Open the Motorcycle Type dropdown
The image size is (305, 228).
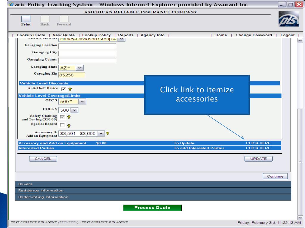click(122, 39)
